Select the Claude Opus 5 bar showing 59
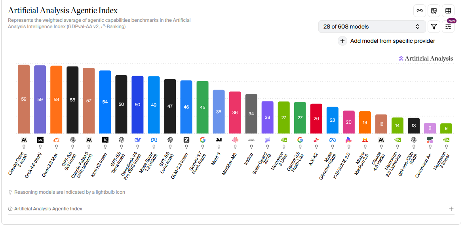Image resolution: width=466 pixels, height=227 pixels. pos(24,99)
